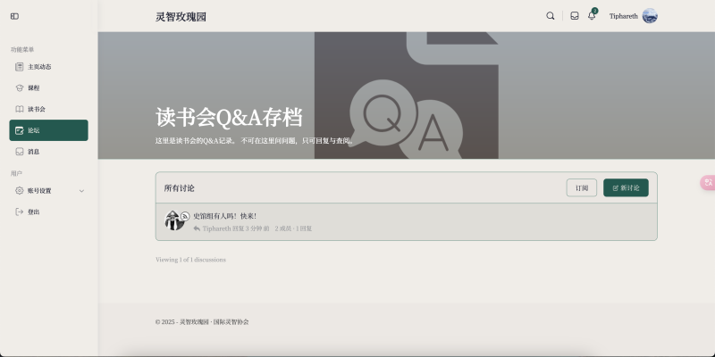Click the 主页动态 feed icon

point(19,67)
